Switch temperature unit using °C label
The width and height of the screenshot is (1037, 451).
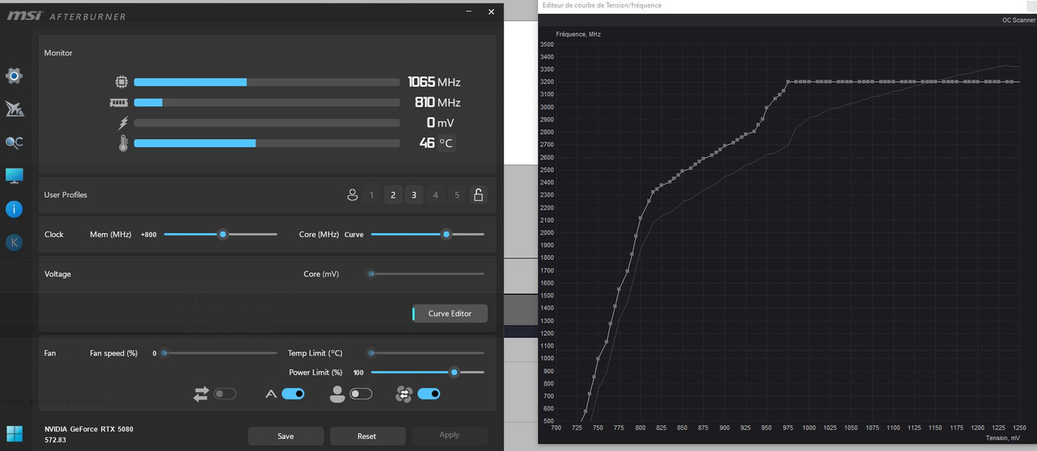pyautogui.click(x=446, y=143)
